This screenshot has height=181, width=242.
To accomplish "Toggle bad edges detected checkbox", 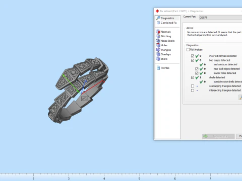I will coord(193,60).
